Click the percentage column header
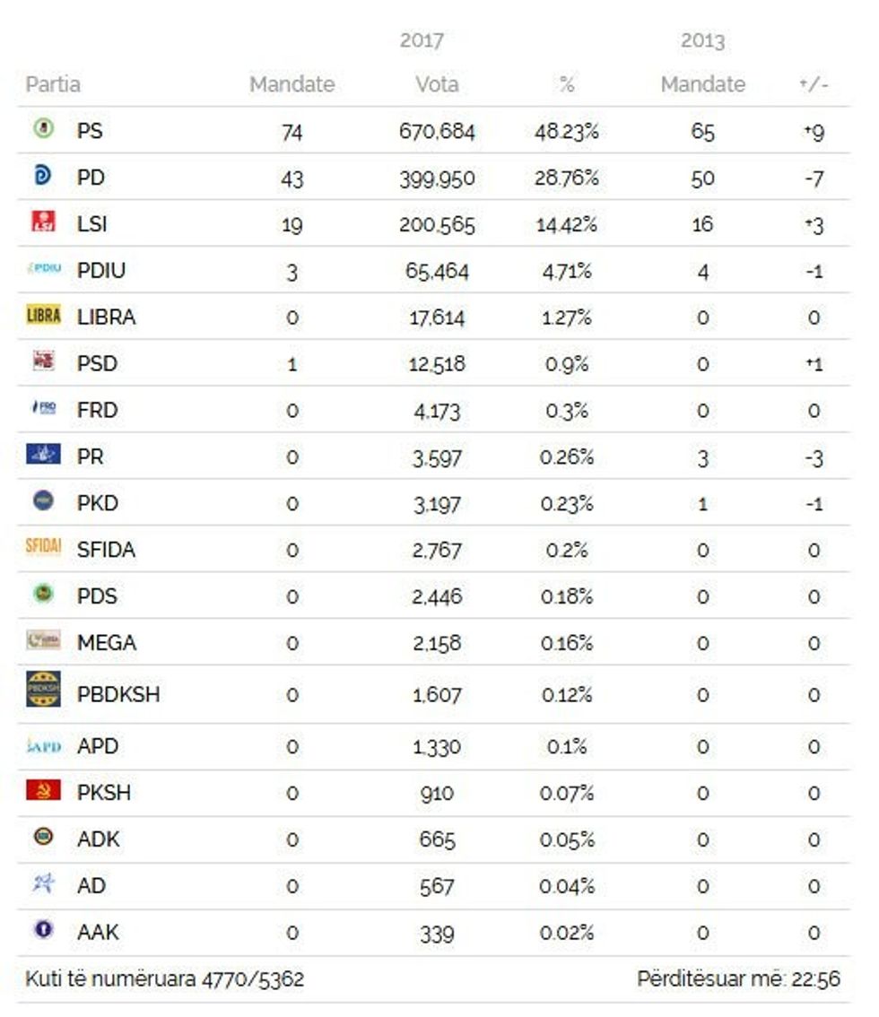This screenshot has height=1017, width=879. click(566, 84)
